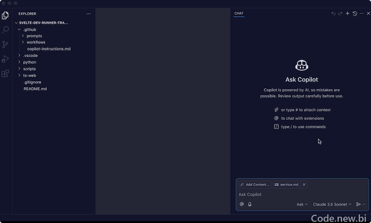Remove the service.md attached context
Screen dimensions: 371x223
click(304, 185)
